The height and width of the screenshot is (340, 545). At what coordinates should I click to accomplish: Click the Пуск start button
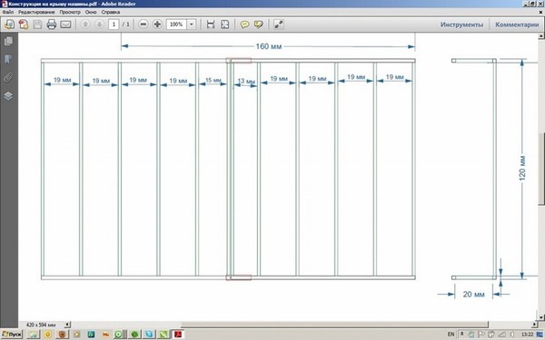click(12, 334)
